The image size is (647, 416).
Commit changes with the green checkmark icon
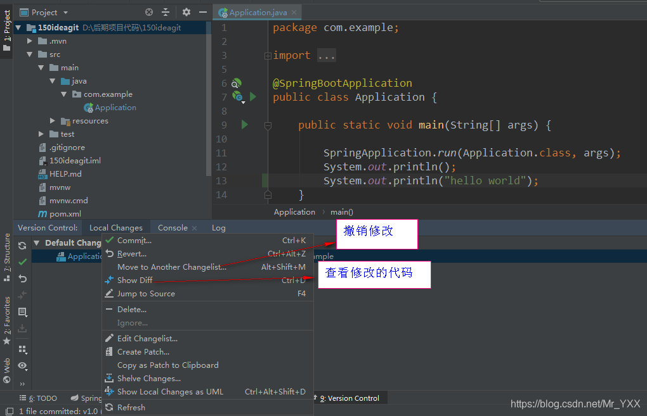click(x=22, y=263)
